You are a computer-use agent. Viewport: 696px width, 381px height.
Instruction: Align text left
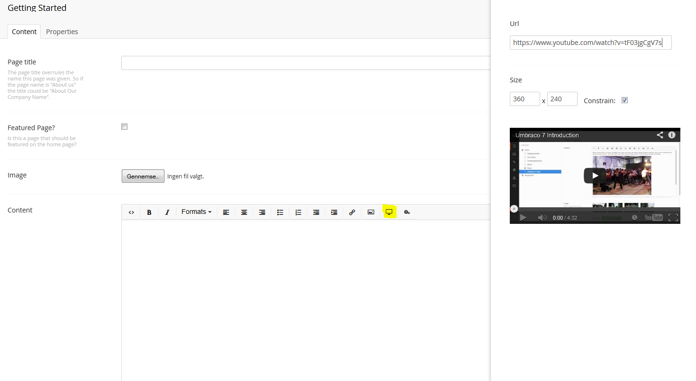point(226,213)
